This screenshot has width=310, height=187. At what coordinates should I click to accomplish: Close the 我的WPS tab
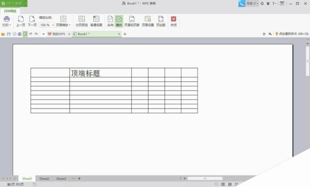point(69,34)
